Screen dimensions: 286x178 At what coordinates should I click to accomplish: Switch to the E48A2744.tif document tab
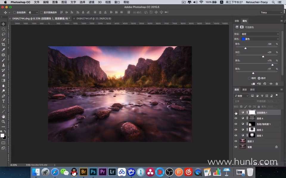94,18
